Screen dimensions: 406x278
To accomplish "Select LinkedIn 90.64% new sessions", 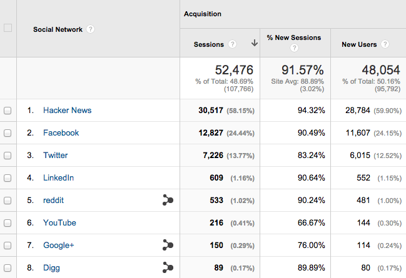I will click(312, 178).
